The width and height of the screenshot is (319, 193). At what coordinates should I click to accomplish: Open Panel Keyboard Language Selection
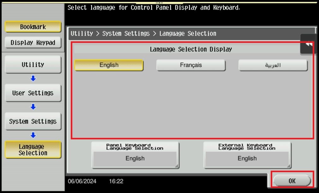[x=135, y=155]
